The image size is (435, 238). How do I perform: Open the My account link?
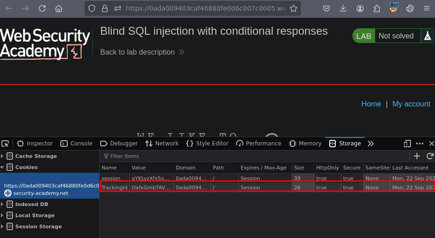(411, 104)
